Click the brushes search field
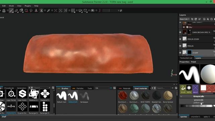The image size is (215, 121). [x=102, y=88]
